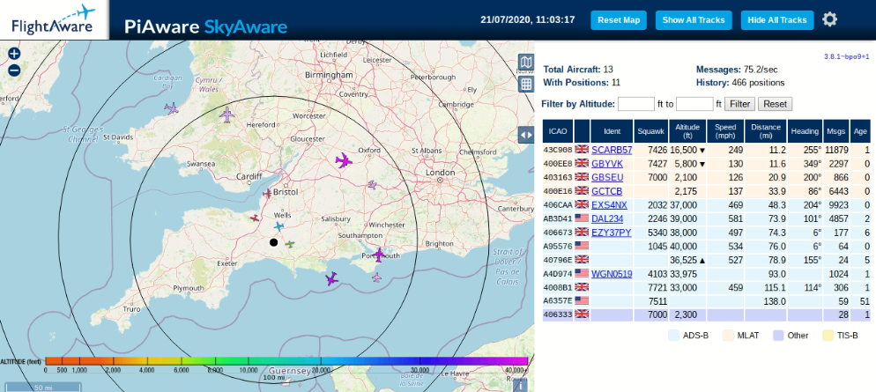Sort table by Heading column header
Viewport: 876px width, 392px height.
[805, 131]
